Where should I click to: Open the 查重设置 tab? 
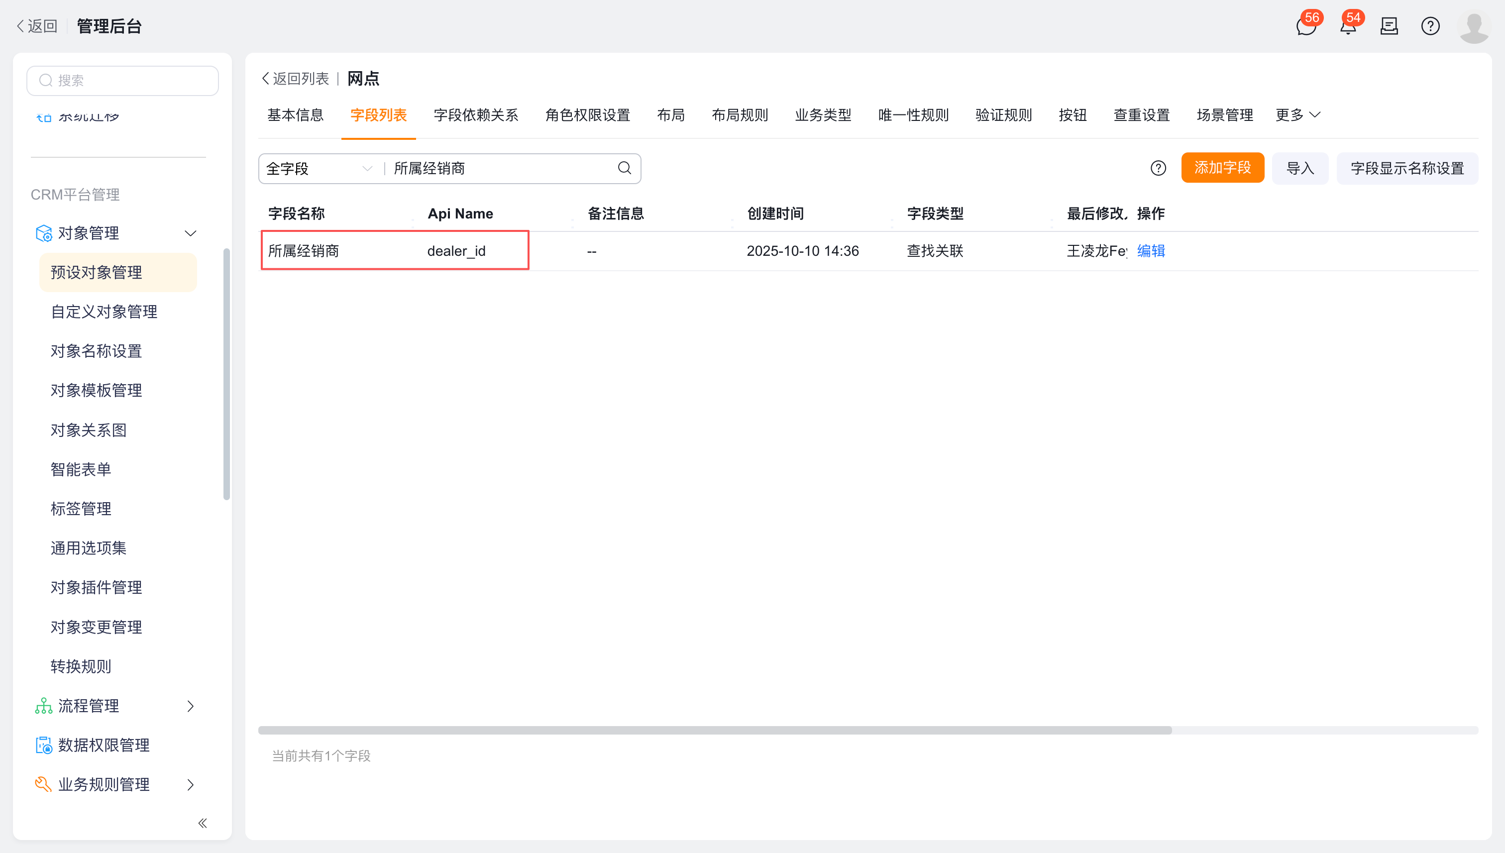click(1141, 115)
